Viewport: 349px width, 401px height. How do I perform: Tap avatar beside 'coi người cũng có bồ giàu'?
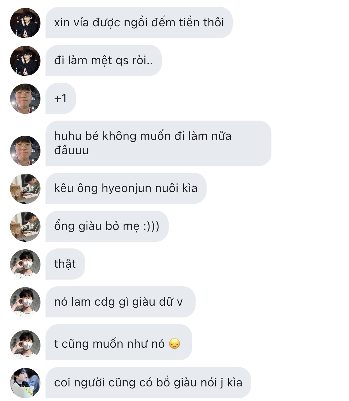coord(25,383)
